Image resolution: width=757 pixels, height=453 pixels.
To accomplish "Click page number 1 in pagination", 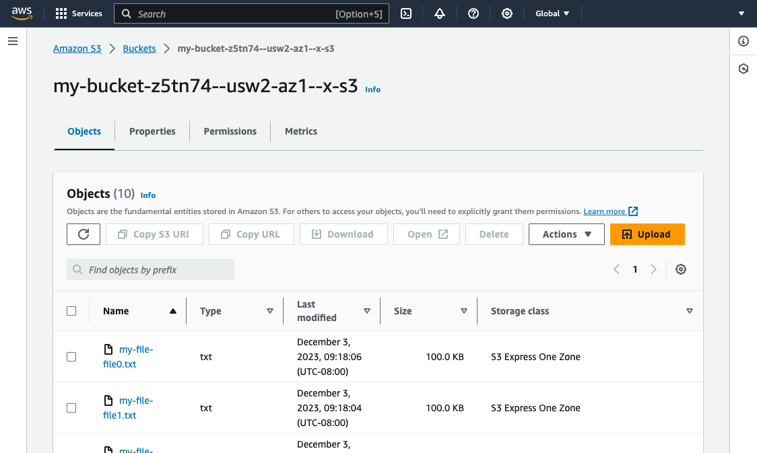I will [x=635, y=269].
